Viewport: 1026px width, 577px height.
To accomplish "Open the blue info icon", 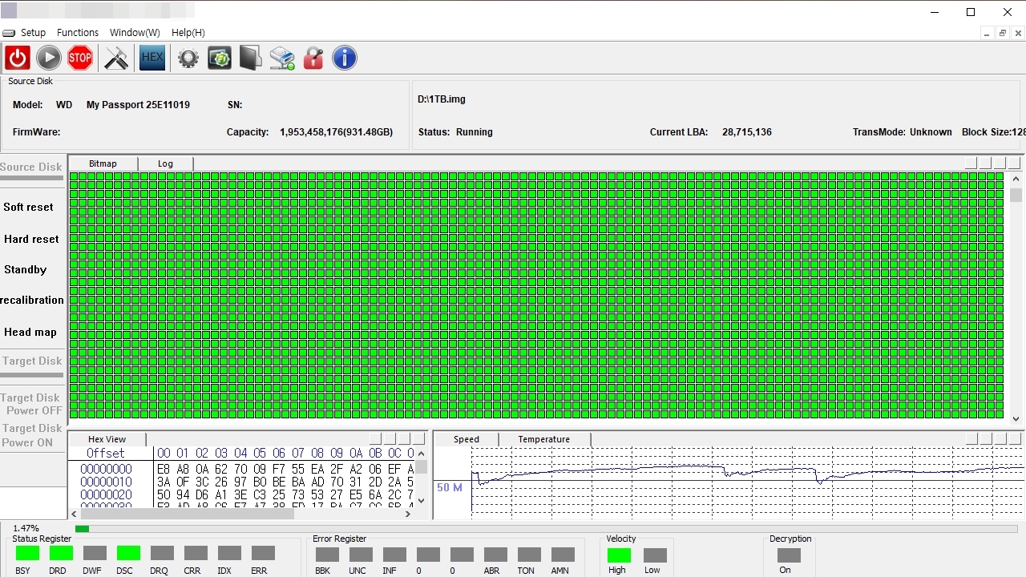I will click(x=345, y=58).
